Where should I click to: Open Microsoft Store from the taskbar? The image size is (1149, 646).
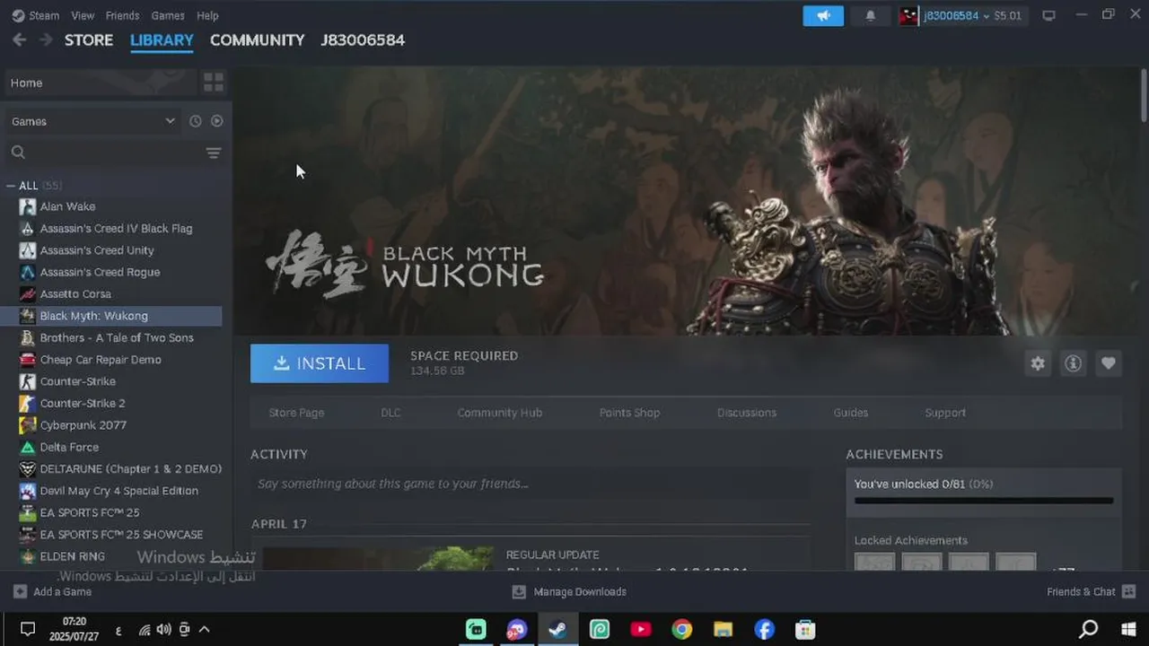[x=805, y=629]
